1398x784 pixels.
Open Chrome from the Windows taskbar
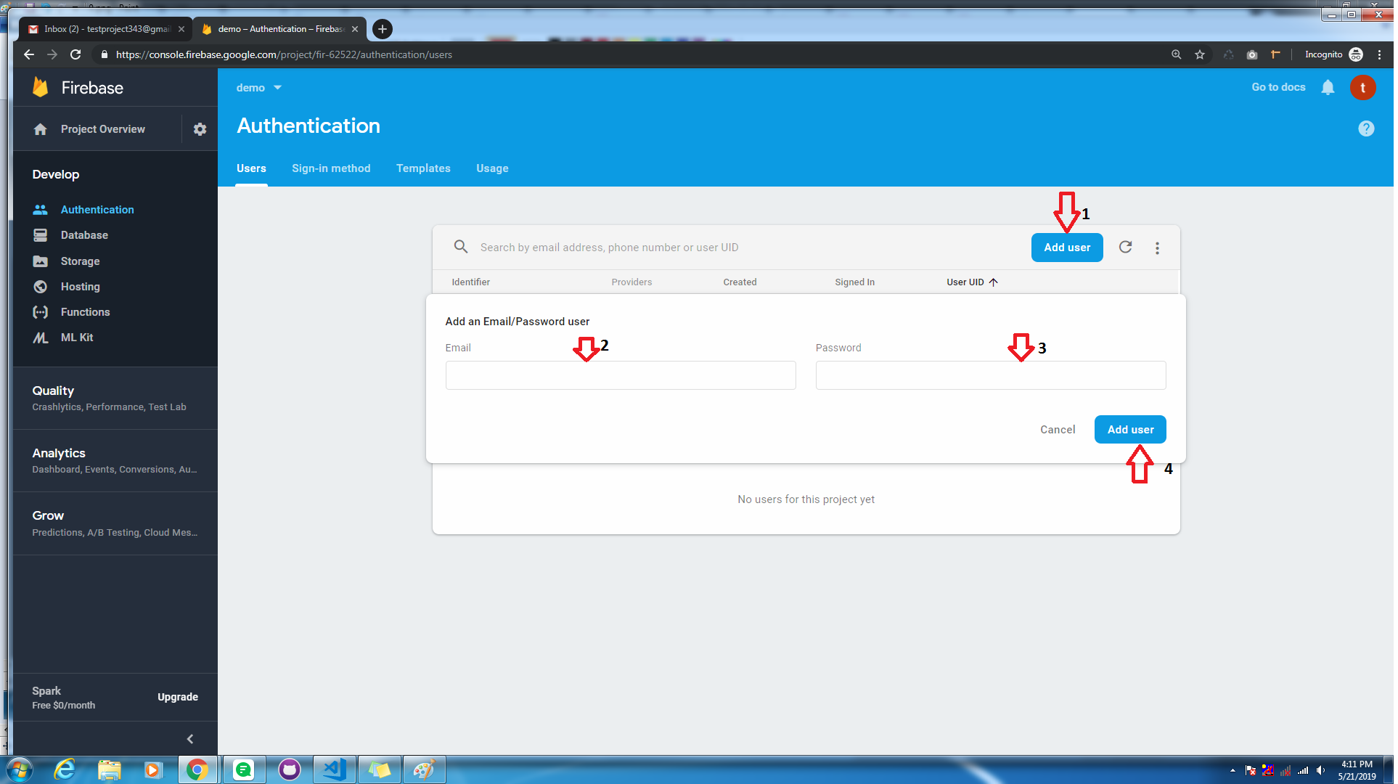tap(197, 769)
